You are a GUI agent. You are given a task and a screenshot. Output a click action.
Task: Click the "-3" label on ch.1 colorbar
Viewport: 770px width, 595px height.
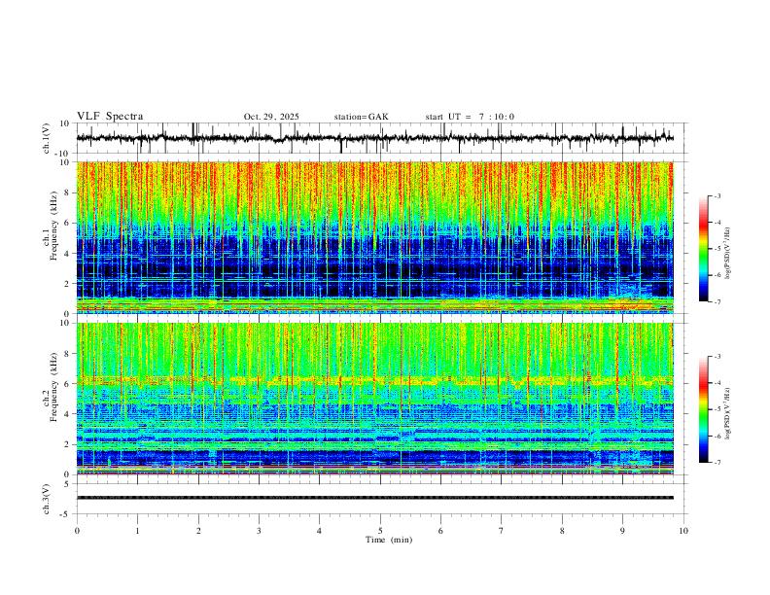(717, 195)
